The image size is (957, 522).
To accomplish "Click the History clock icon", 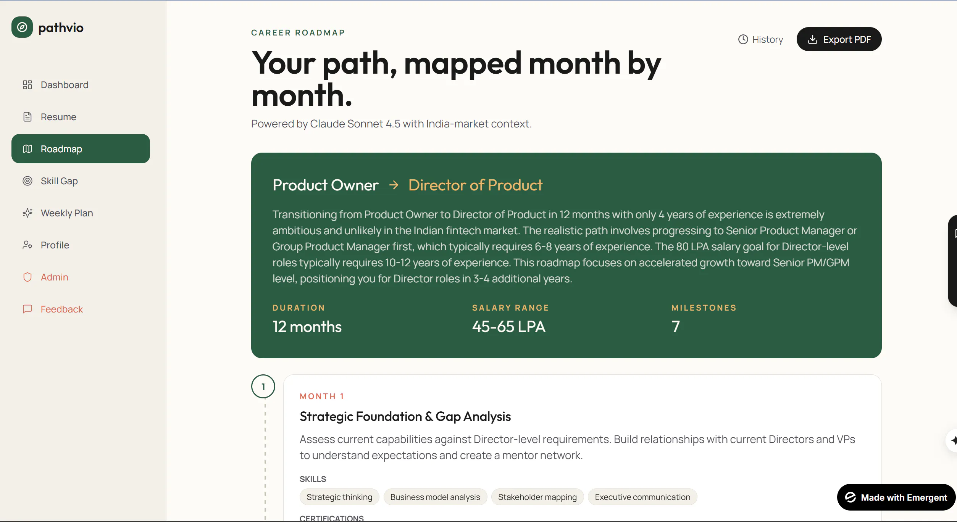I will coord(743,39).
